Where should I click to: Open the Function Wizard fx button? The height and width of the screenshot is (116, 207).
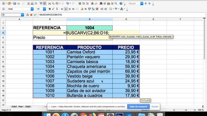point(27,15)
